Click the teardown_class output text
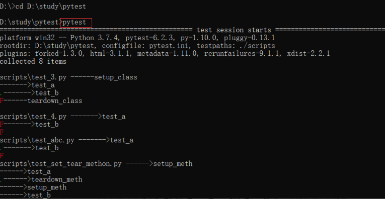 (55, 101)
